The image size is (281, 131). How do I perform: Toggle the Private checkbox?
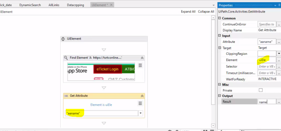260,90
